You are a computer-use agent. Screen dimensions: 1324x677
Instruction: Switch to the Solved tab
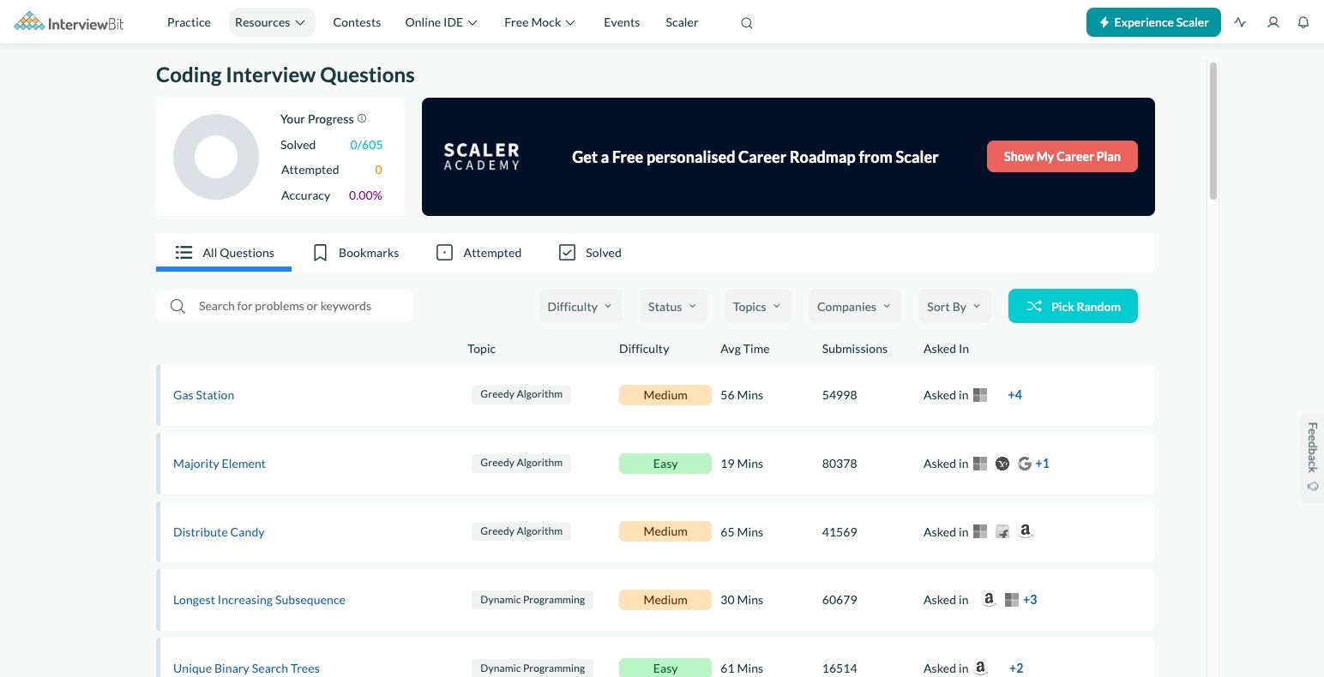point(590,253)
